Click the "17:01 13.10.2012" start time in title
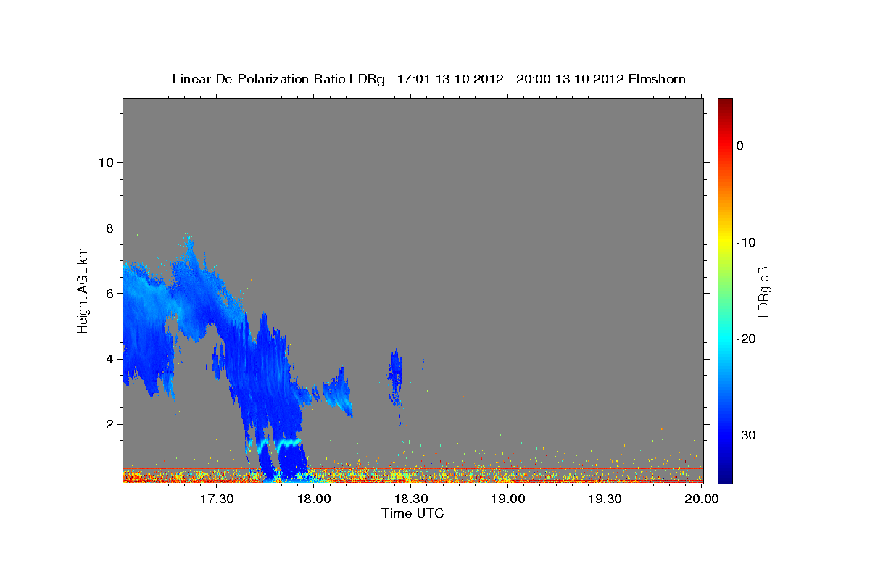The image size is (870, 580). 450,79
